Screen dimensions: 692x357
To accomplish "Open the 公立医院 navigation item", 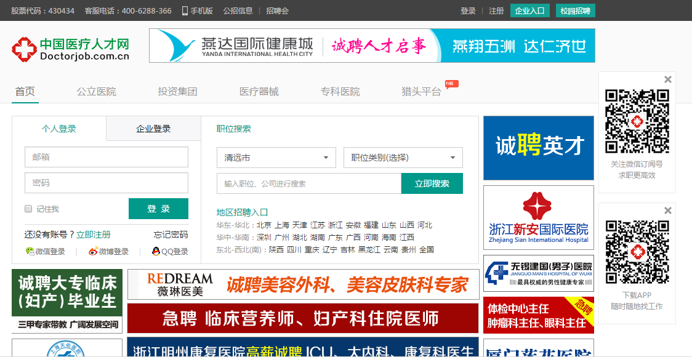I will pyautogui.click(x=96, y=91).
